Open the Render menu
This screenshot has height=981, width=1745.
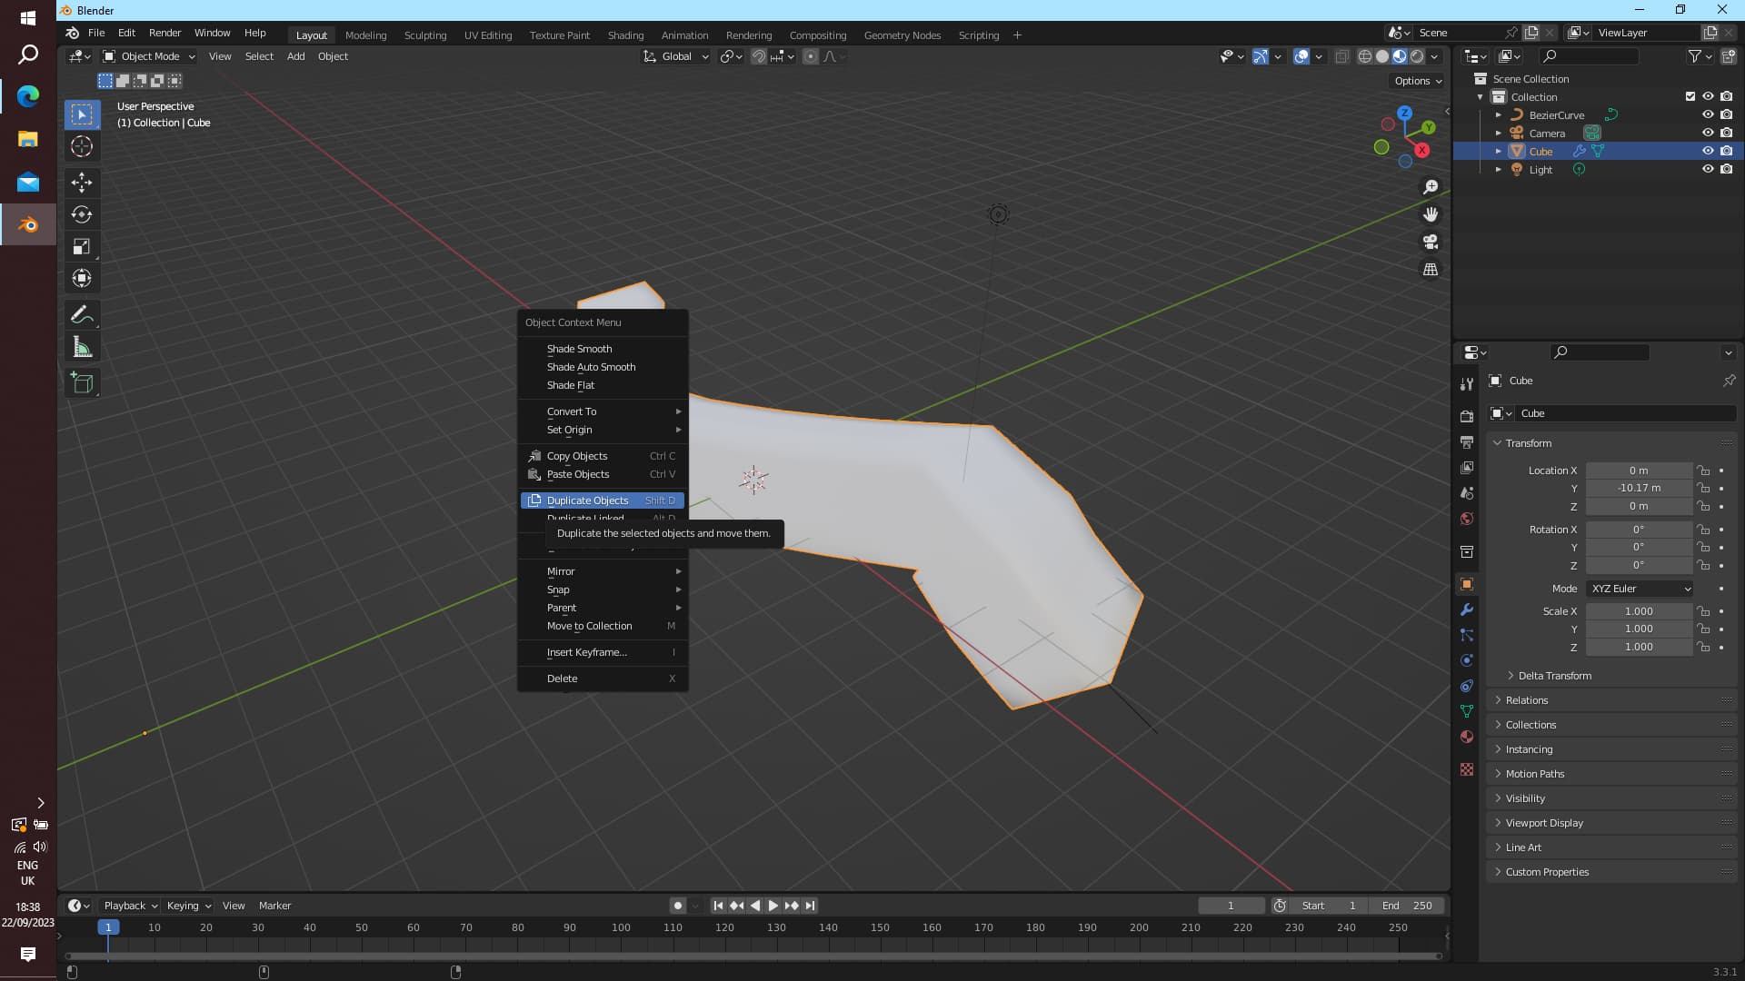coord(165,33)
